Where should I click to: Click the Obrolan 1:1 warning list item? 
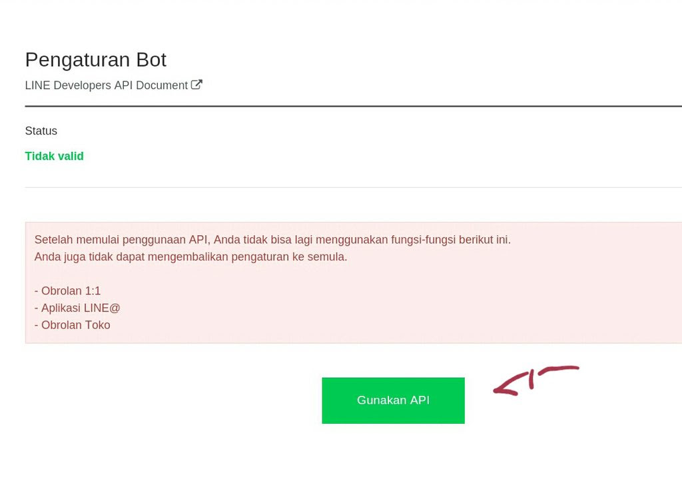tap(67, 290)
